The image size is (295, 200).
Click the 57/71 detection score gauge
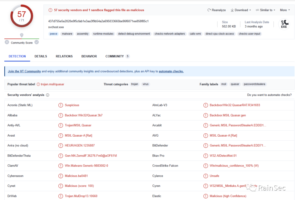tap(22, 16)
